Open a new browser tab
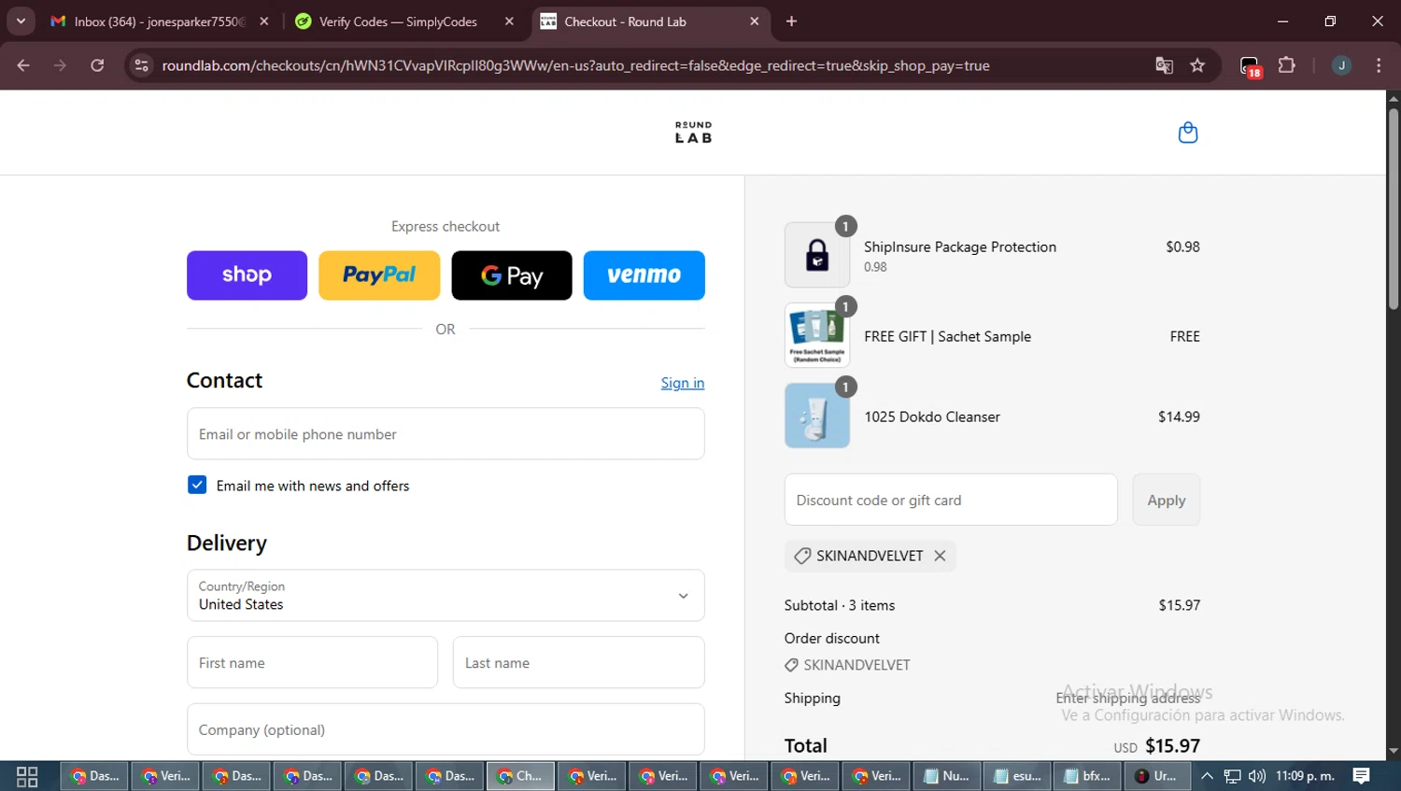Screen dimensions: 1401x791 (x=791, y=21)
